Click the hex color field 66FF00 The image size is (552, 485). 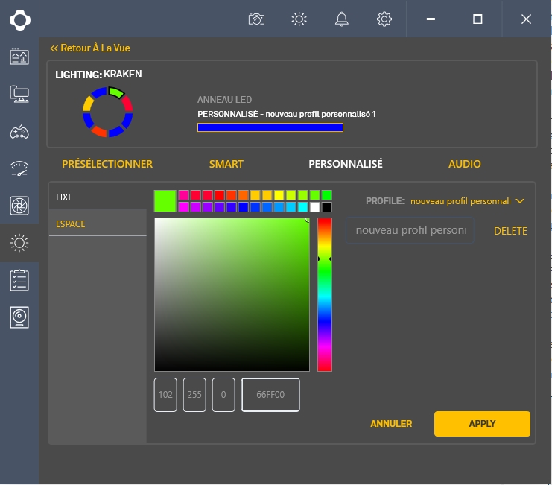click(270, 395)
